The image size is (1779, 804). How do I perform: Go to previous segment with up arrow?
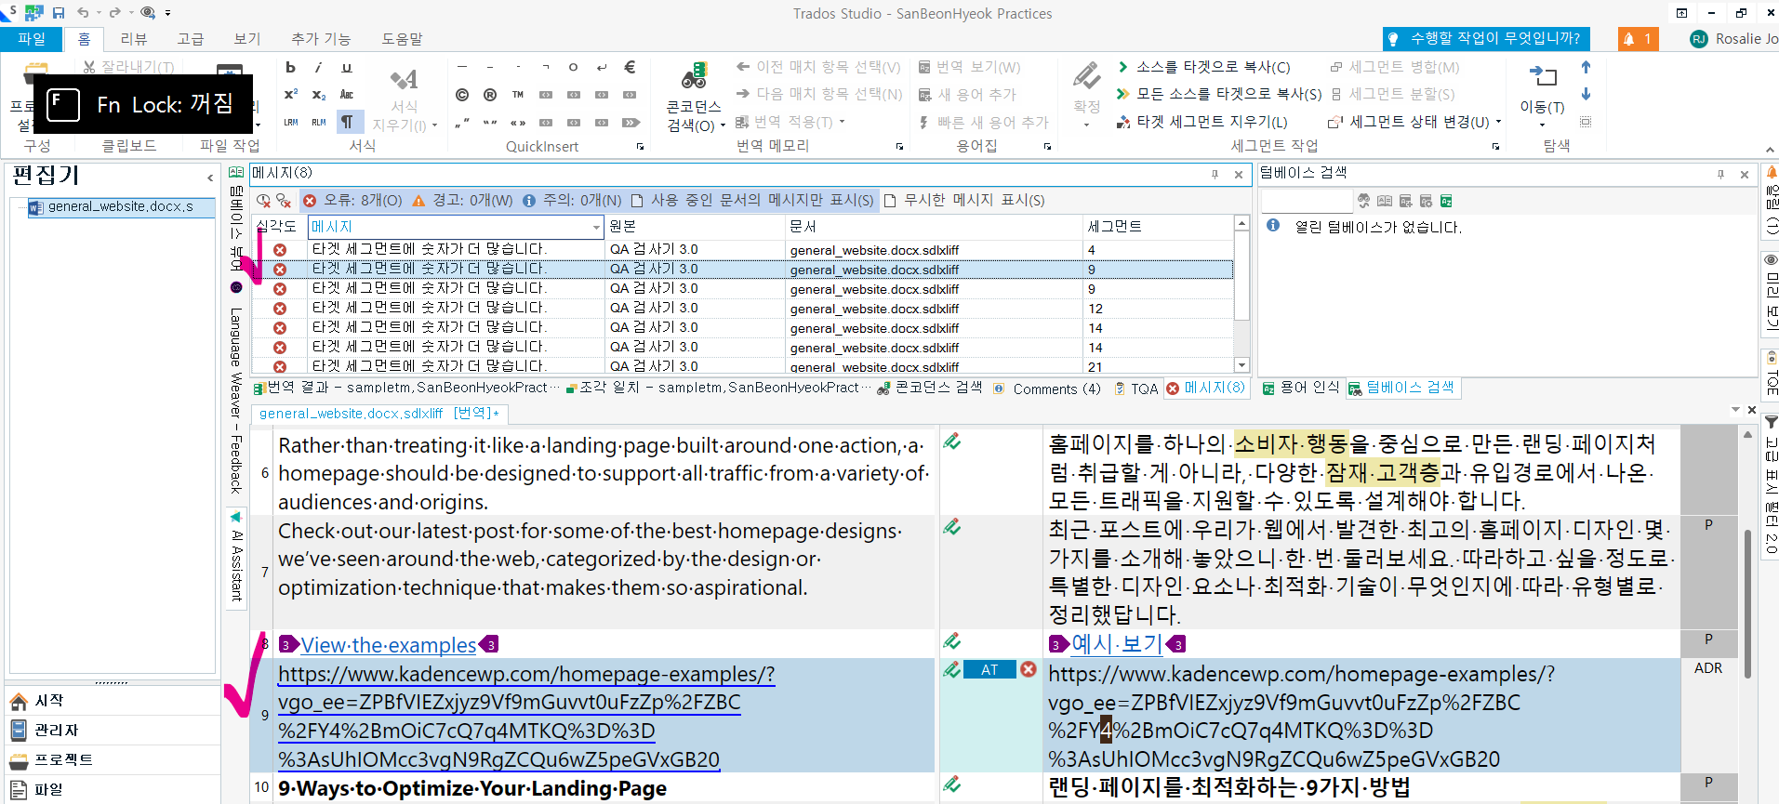(1586, 67)
